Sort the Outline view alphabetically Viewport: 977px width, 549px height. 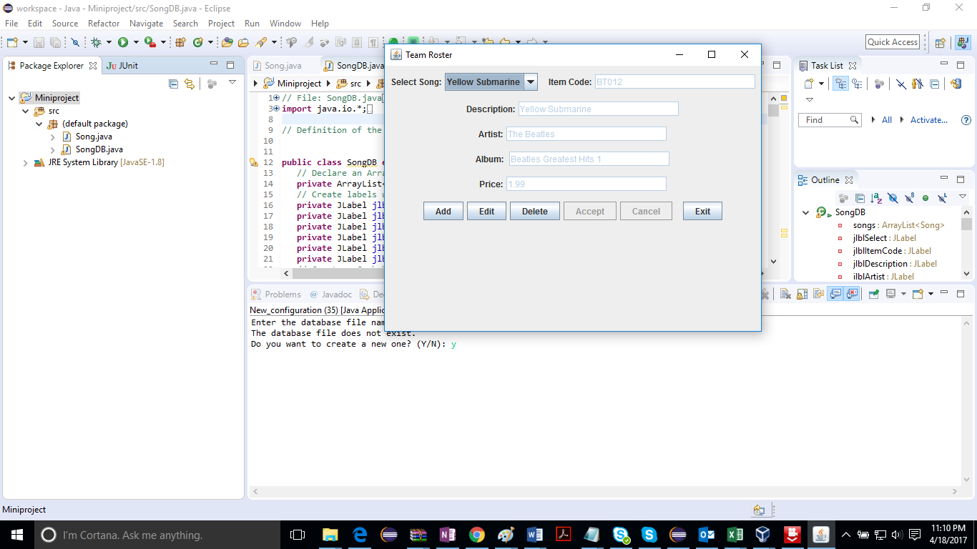tap(876, 198)
